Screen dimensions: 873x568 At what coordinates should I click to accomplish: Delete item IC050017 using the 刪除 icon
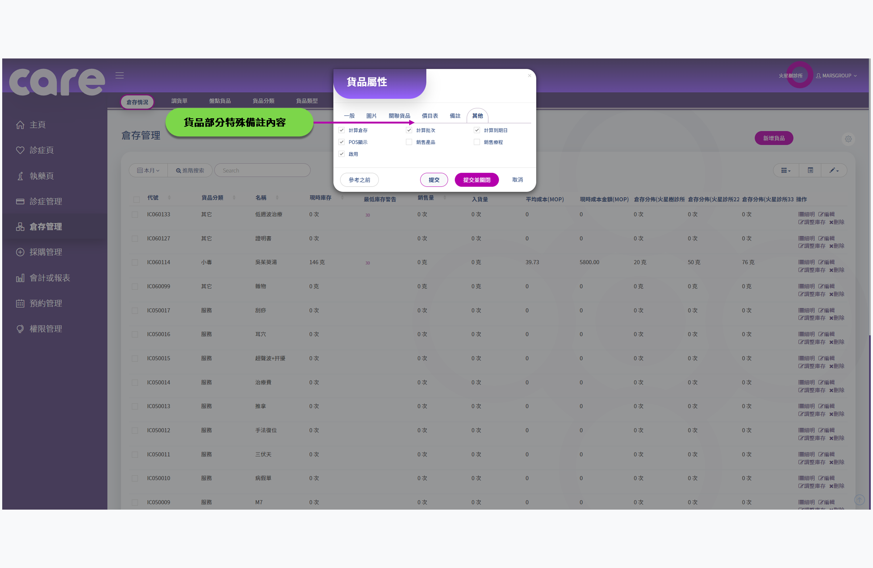(837, 317)
